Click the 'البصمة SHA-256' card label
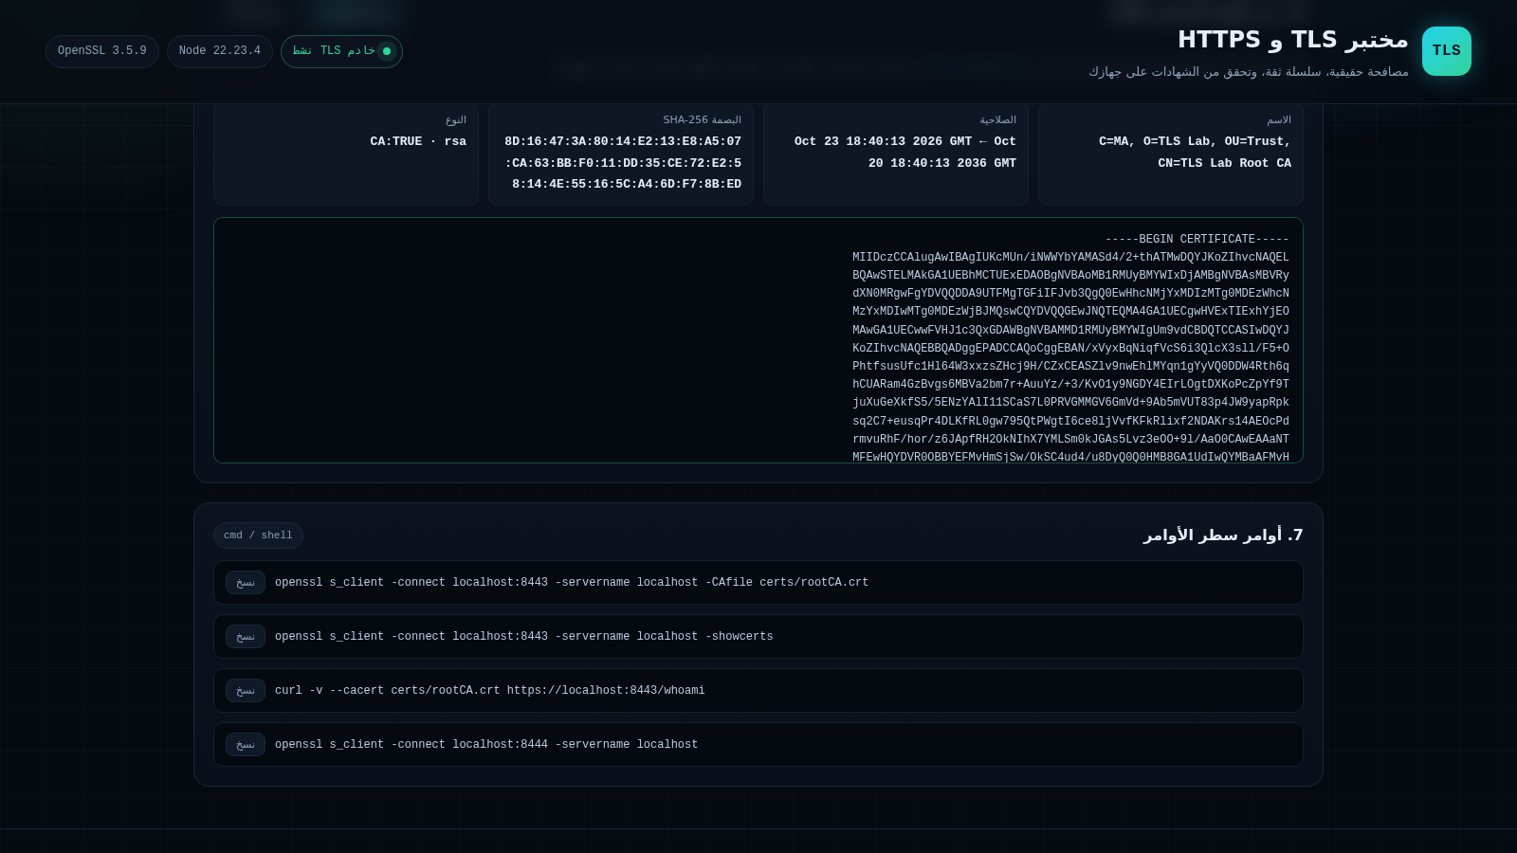Viewport: 1517px width, 853px height. point(703,120)
